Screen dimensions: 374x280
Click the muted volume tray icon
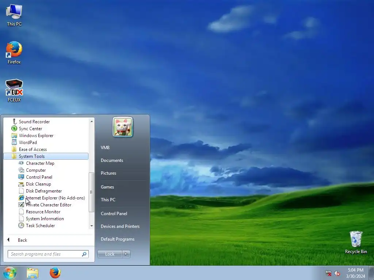[337, 273]
